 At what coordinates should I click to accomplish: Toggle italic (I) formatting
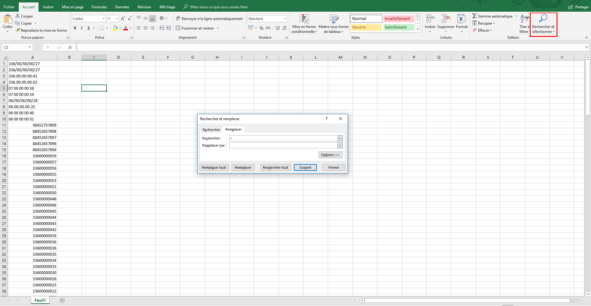pos(82,28)
